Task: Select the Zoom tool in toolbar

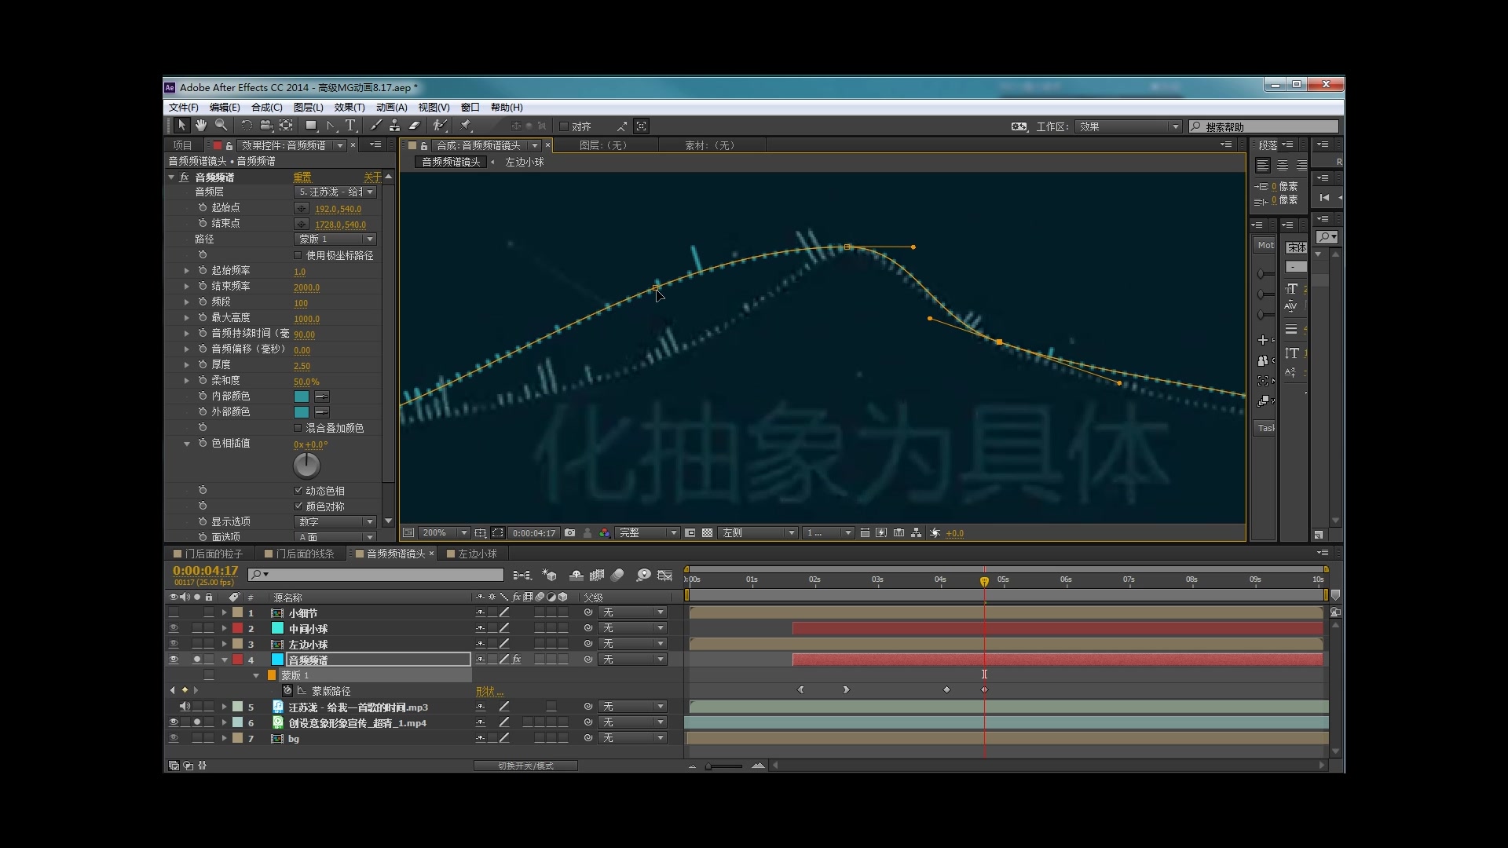Action: coord(221,126)
